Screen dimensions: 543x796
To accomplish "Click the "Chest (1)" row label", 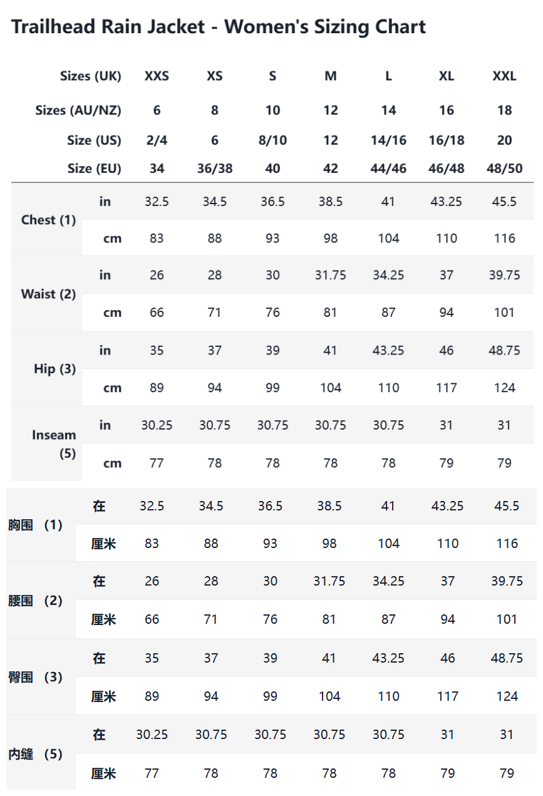I will coord(48,220).
